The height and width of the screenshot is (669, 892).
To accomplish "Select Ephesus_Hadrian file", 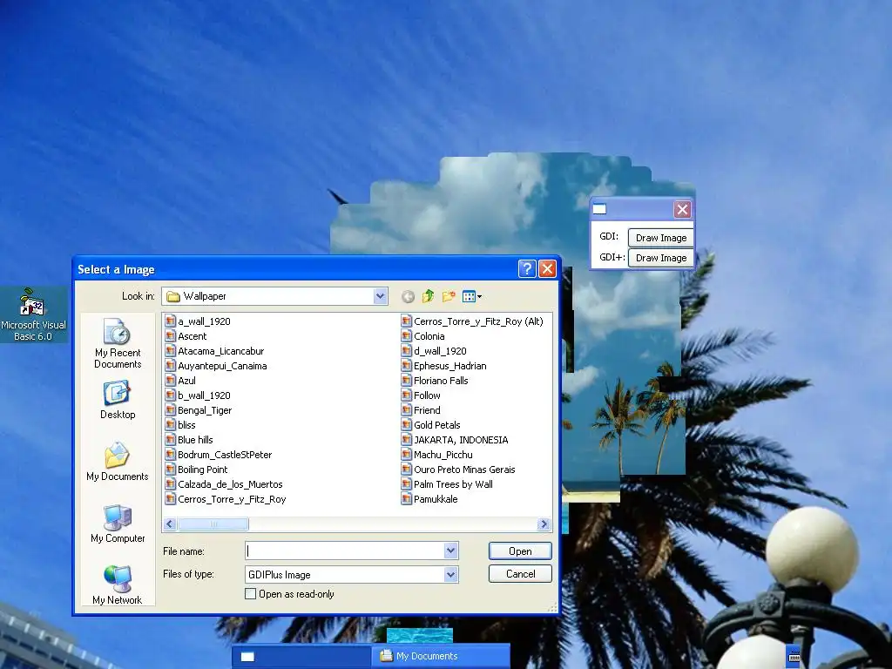I will [443, 366].
